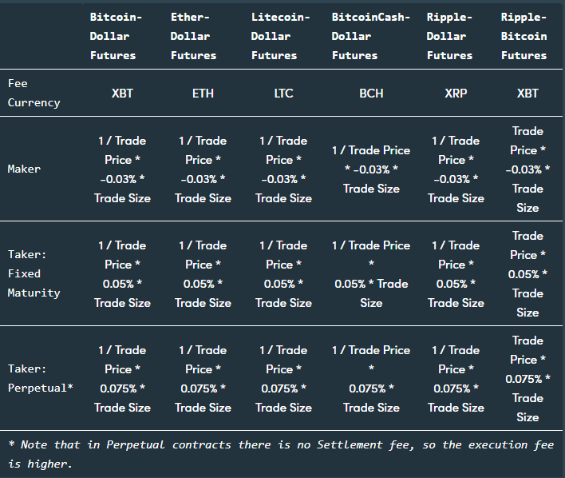The height and width of the screenshot is (478, 565).
Task: Select the LTC fee currency cell
Action: point(283,93)
